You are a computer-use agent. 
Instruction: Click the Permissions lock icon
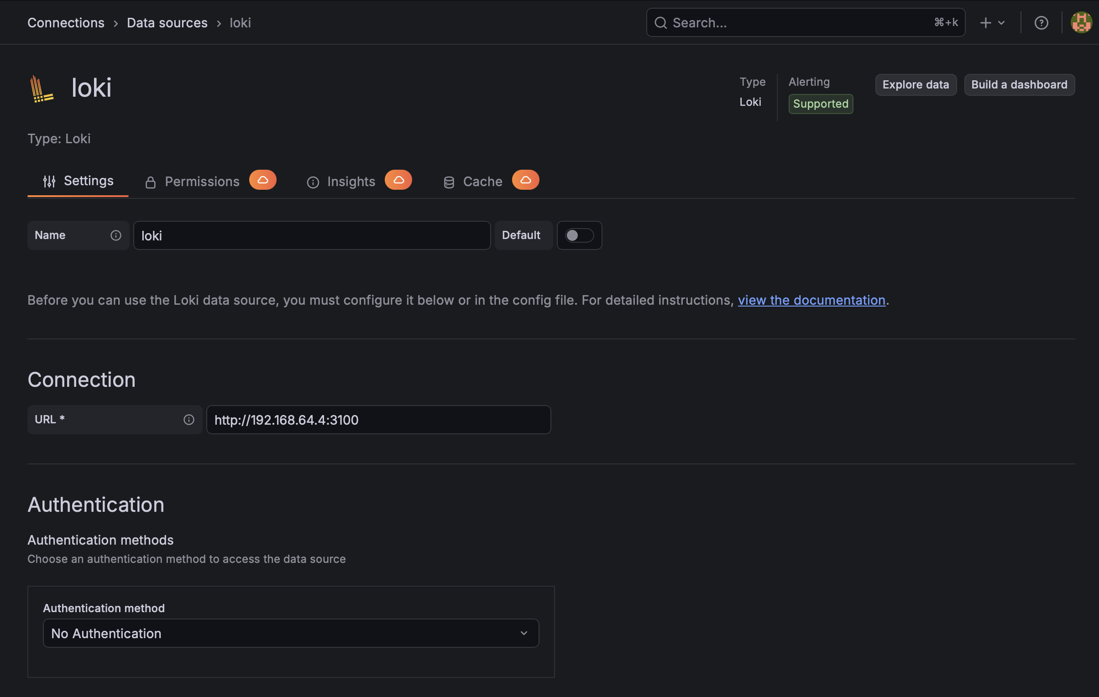(151, 182)
